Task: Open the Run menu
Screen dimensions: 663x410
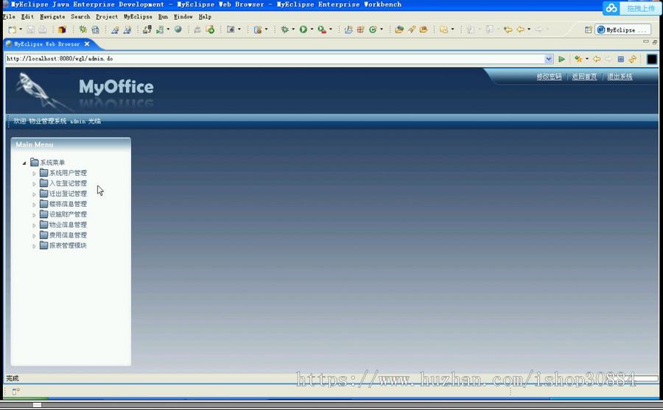Action: pyautogui.click(x=163, y=16)
